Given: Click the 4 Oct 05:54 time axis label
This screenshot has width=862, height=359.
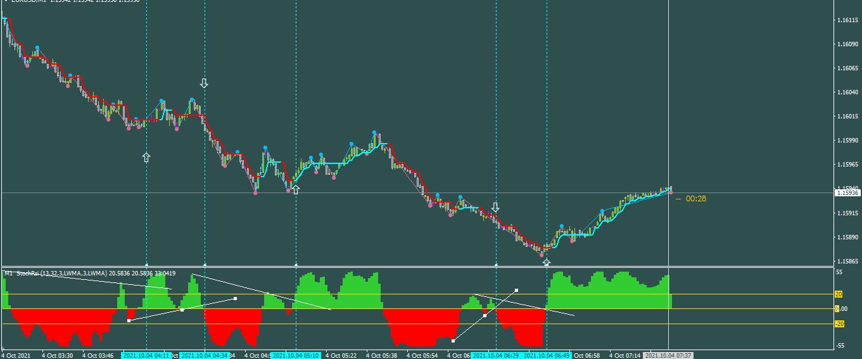Looking at the screenshot, I should [x=422, y=356].
